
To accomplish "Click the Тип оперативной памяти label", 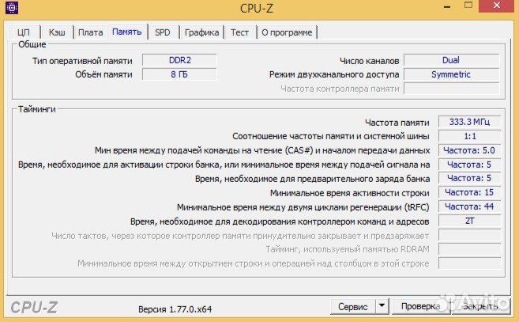I will [82, 61].
